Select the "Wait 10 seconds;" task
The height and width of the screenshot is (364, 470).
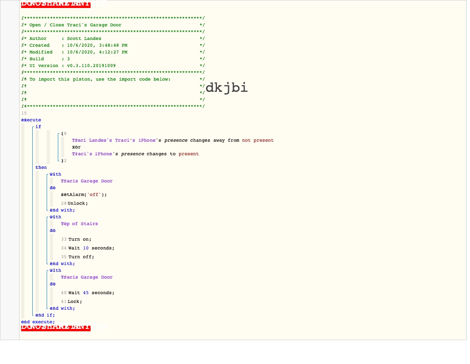coord(91,248)
